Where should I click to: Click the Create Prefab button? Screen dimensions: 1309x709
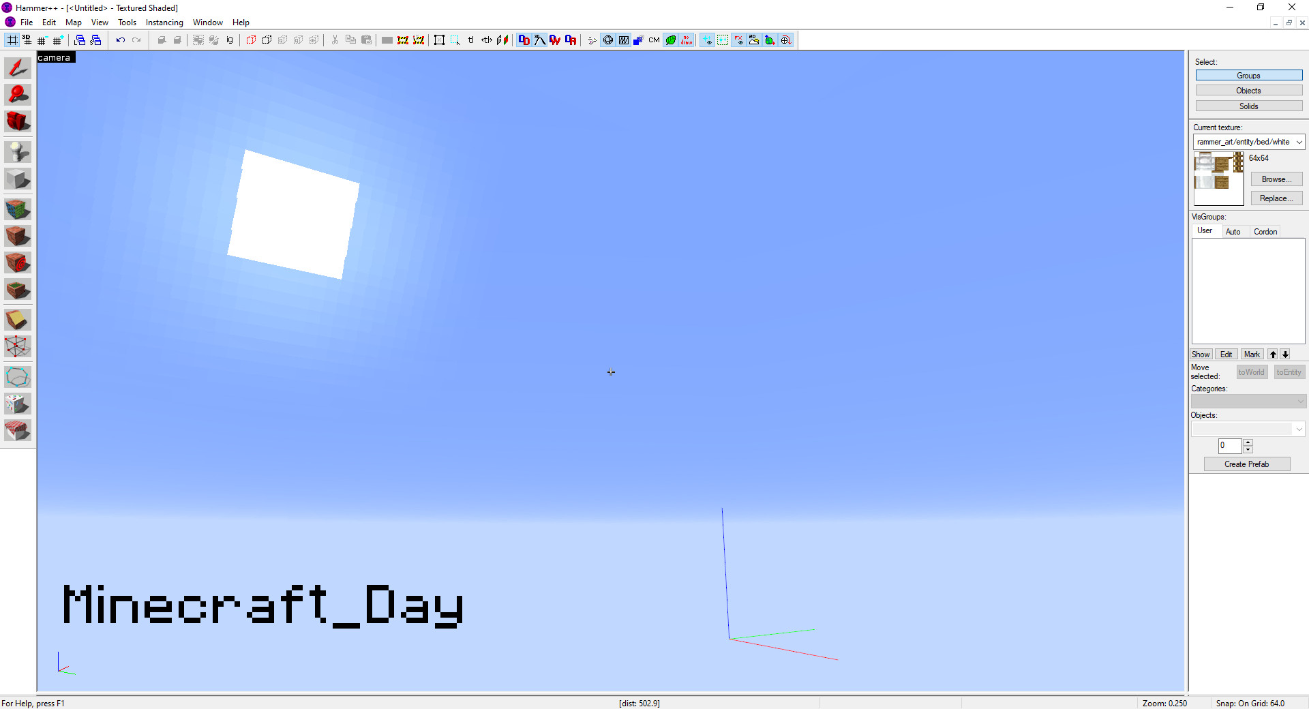point(1246,464)
